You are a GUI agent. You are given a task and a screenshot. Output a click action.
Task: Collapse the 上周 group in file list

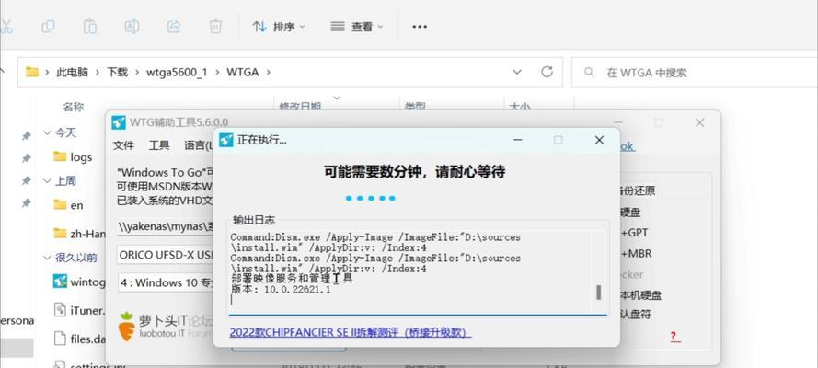coord(48,181)
